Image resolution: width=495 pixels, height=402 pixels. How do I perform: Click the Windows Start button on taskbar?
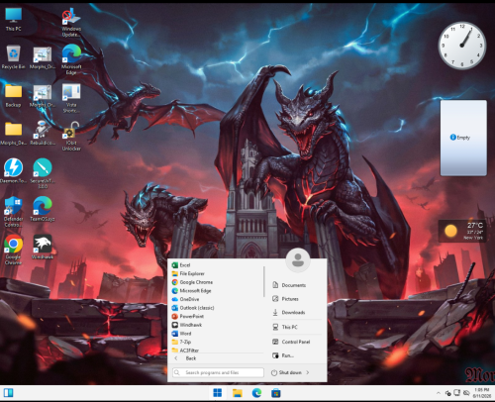[218, 393]
